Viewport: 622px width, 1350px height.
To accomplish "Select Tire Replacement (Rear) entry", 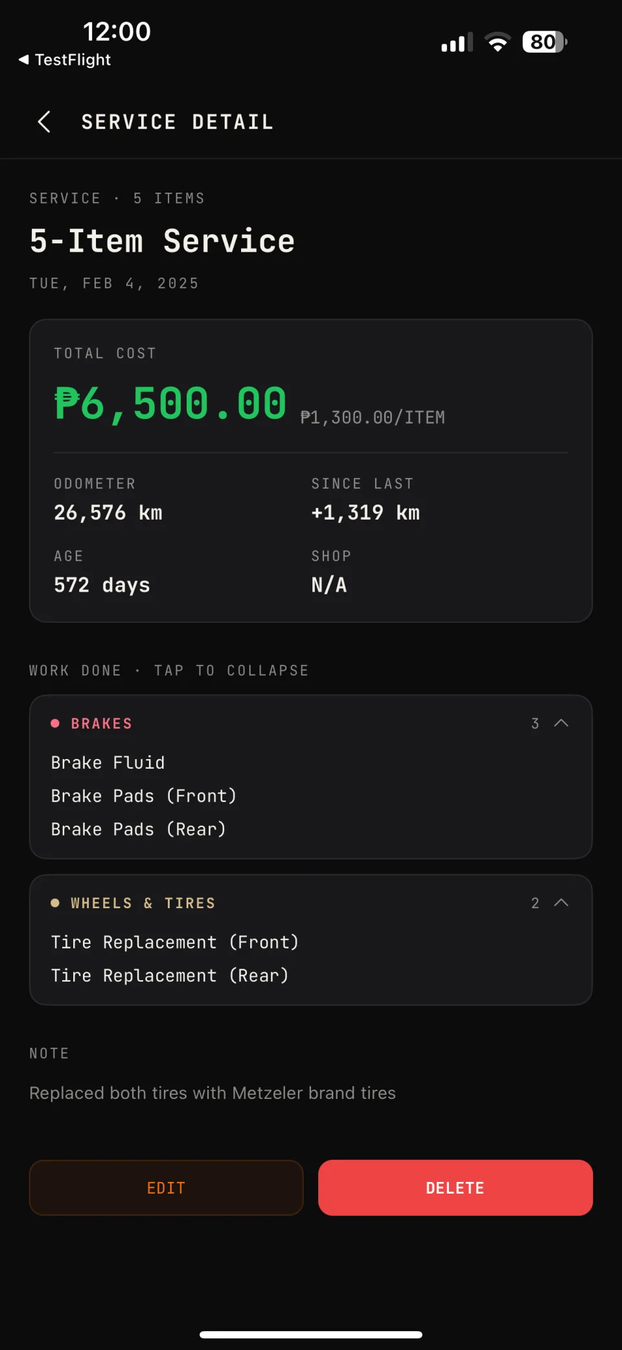I will [x=170, y=976].
